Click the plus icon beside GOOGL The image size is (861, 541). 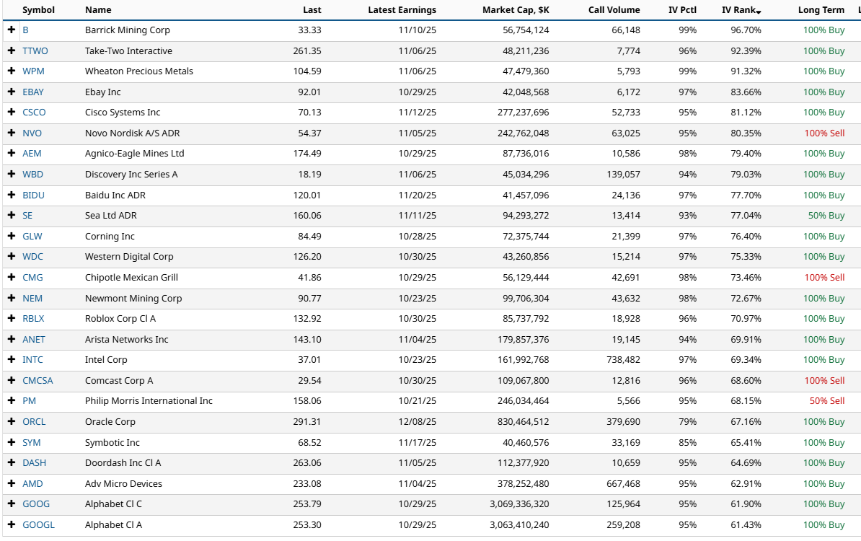click(x=12, y=525)
